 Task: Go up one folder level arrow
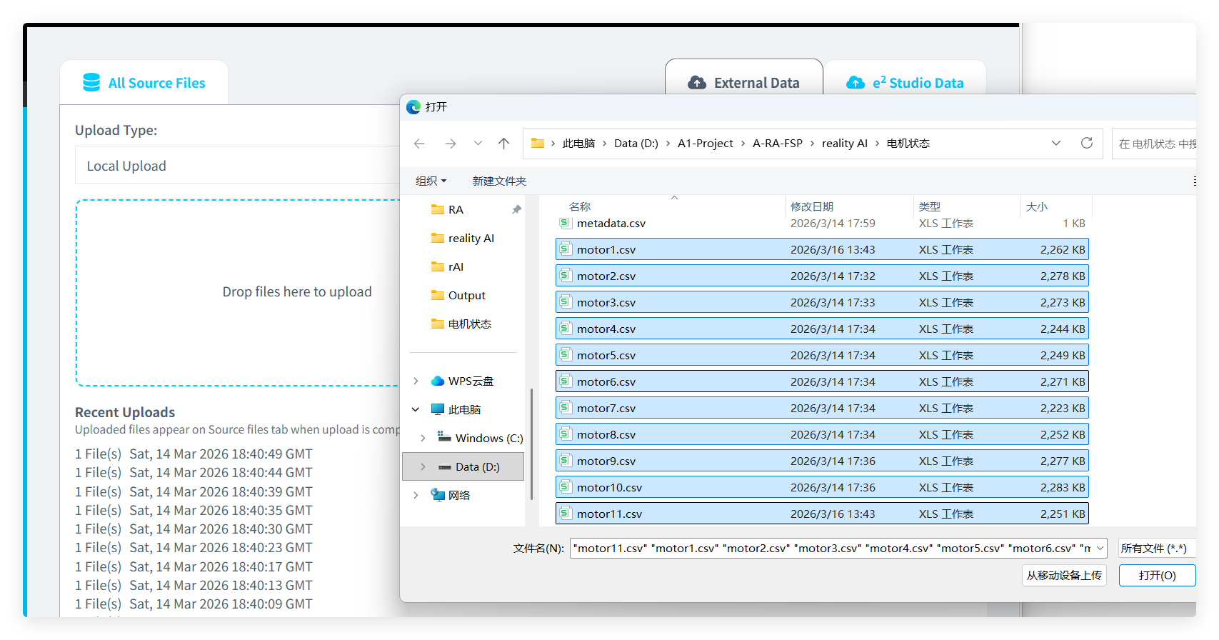pyautogui.click(x=504, y=144)
